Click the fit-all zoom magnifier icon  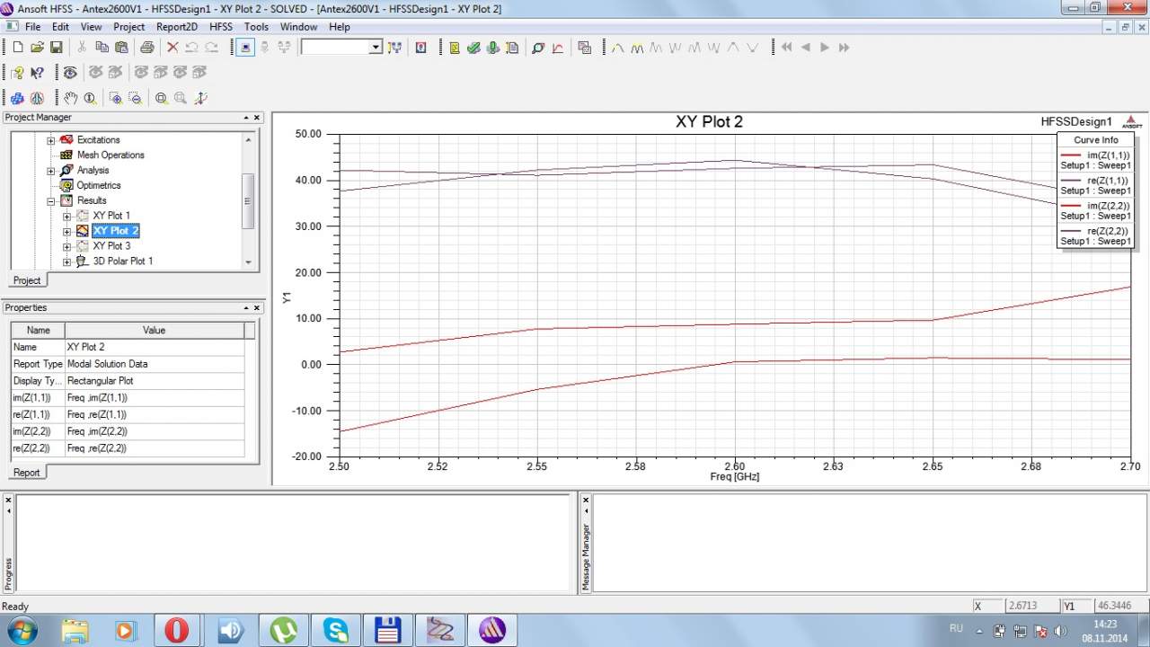pos(161,98)
